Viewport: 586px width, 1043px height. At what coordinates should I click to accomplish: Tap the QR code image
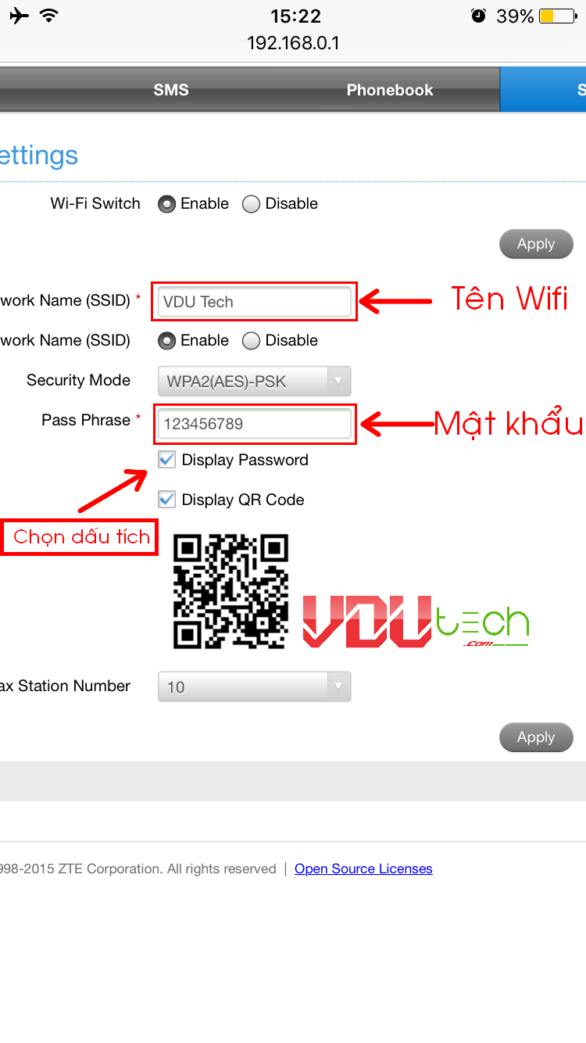pyautogui.click(x=230, y=591)
